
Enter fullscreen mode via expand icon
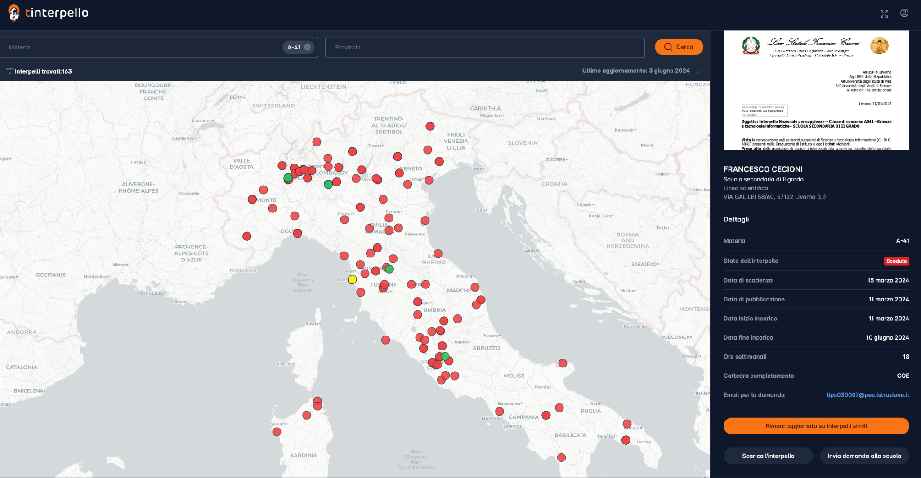[884, 13]
